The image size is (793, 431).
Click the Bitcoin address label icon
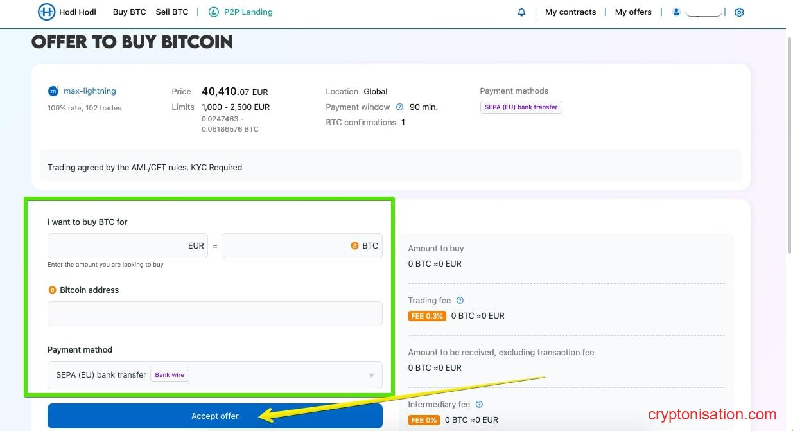52,290
